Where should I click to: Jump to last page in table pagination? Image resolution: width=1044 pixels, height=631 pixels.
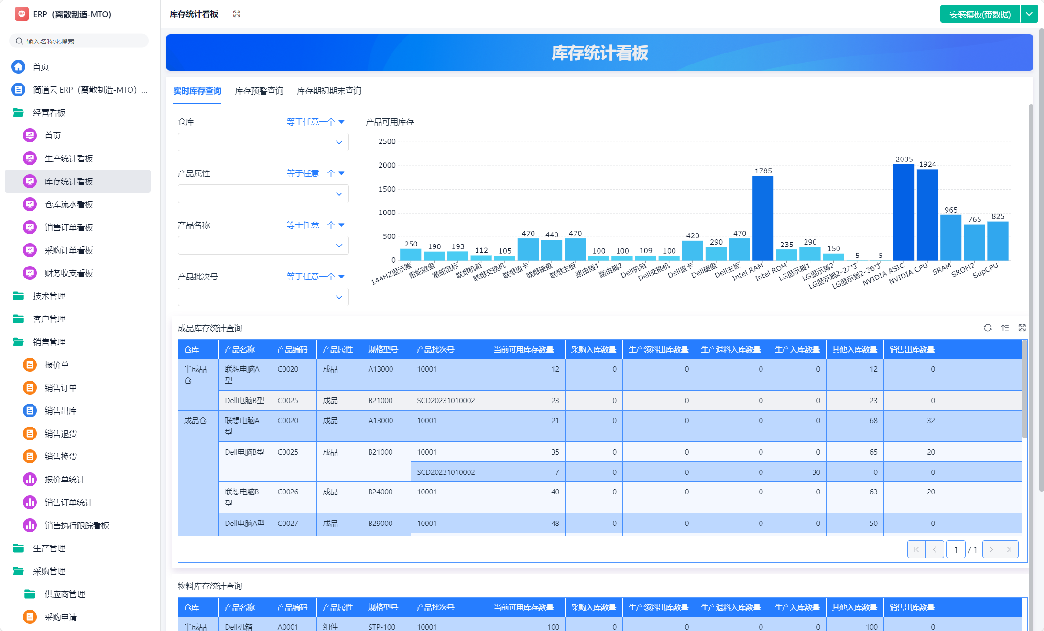coord(1009,550)
